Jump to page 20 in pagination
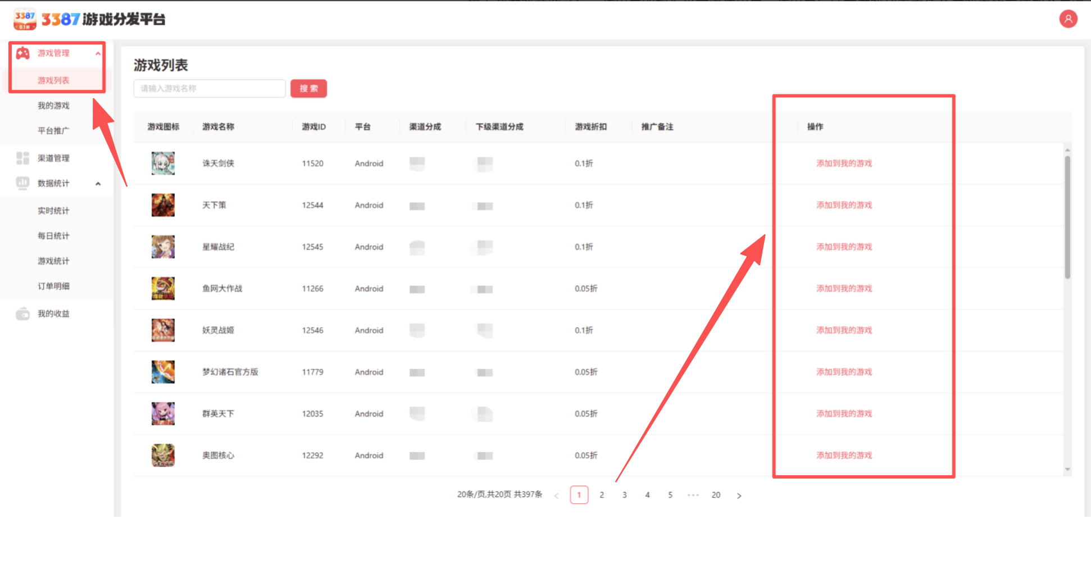1091x564 pixels. [716, 495]
